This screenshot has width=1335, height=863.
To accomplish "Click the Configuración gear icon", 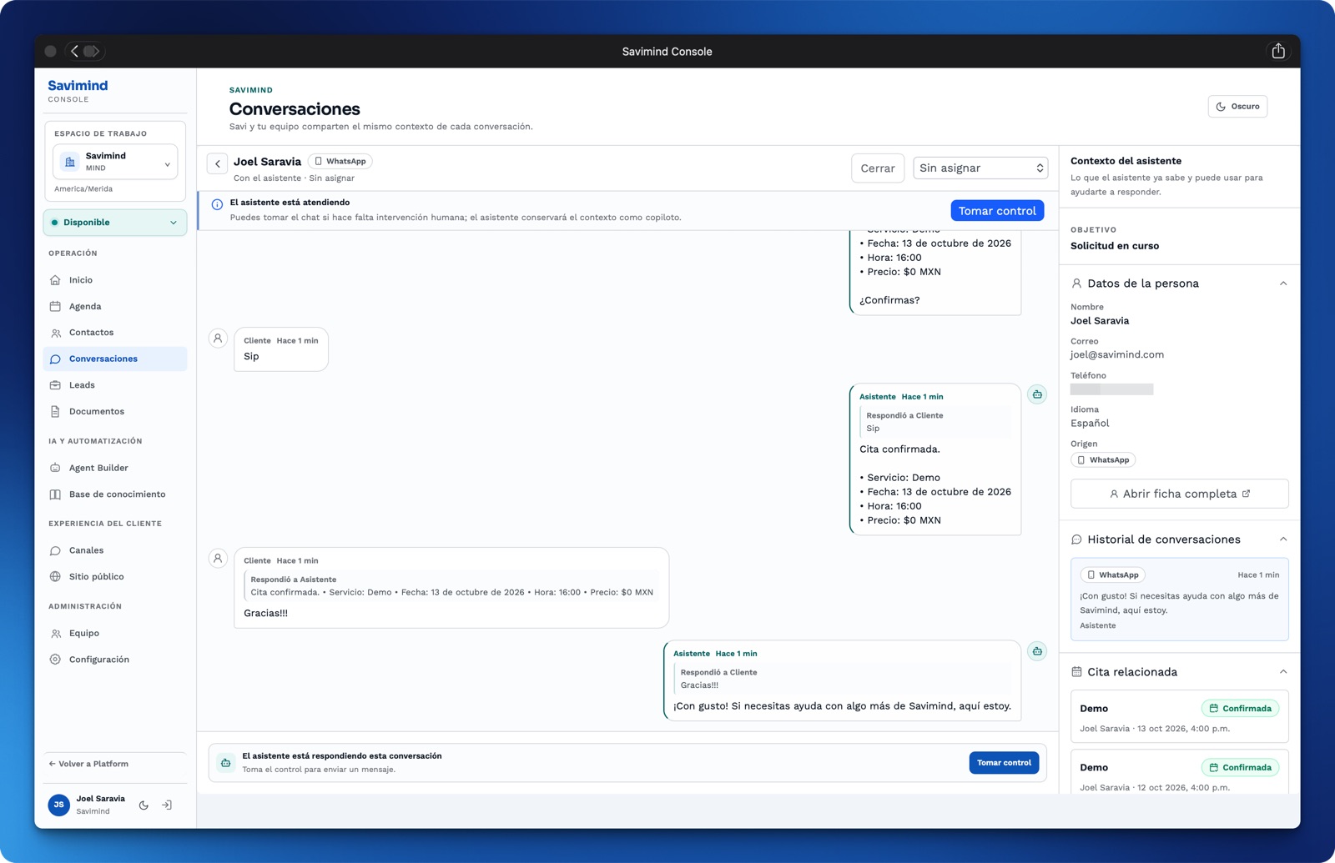I will coord(55,660).
